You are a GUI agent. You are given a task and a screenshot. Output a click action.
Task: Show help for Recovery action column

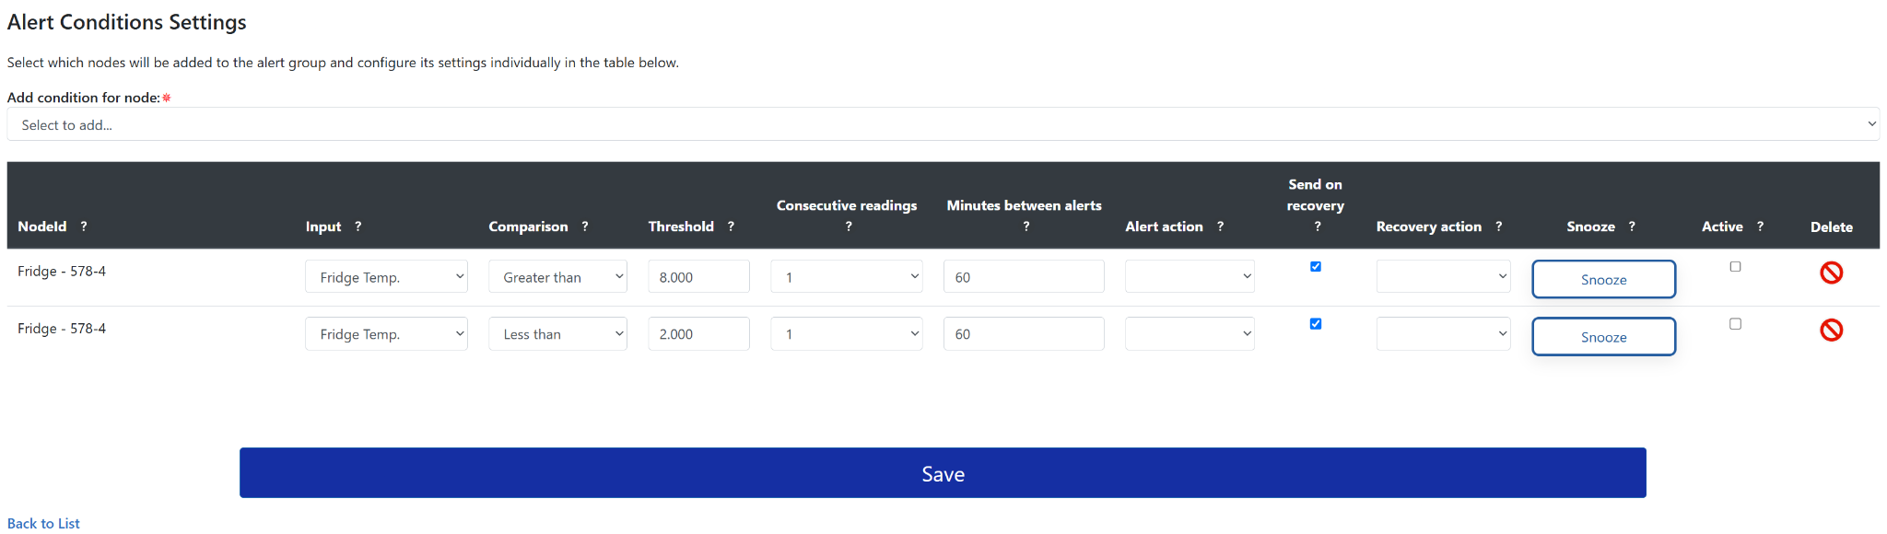[1499, 226]
